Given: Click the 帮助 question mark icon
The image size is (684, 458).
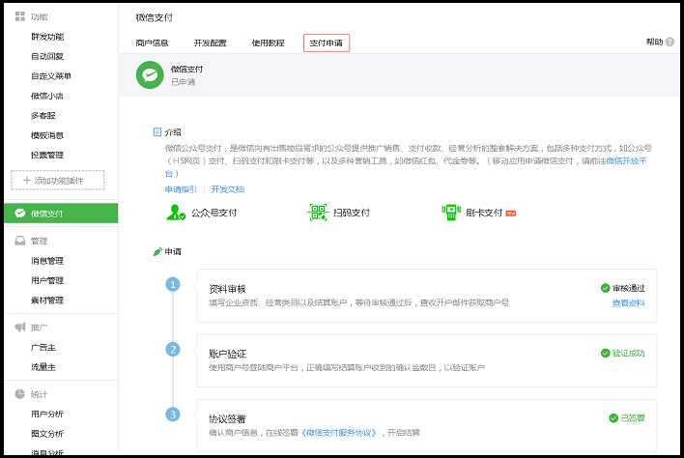Looking at the screenshot, I should click(670, 42).
